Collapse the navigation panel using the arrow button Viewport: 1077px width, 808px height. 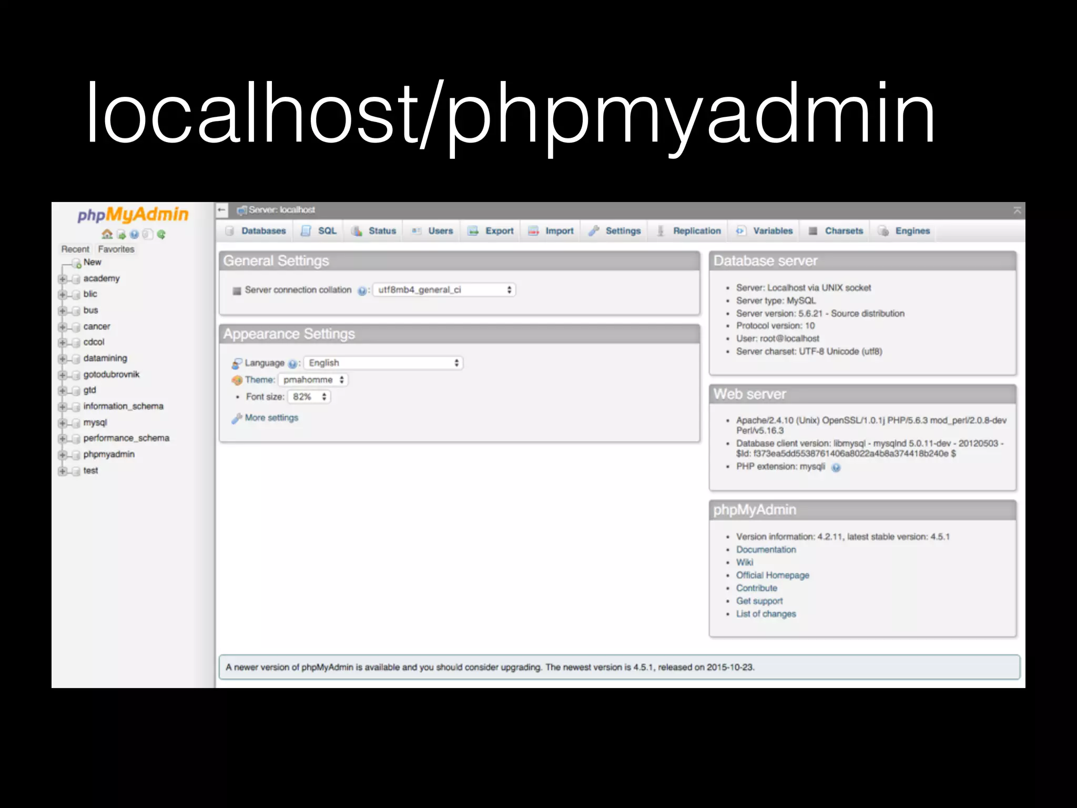point(222,210)
